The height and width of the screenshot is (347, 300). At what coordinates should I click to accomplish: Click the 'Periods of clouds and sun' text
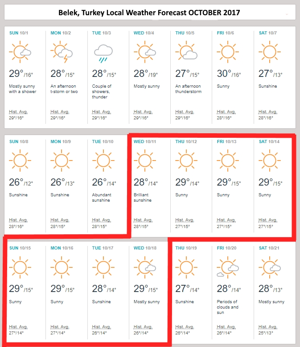click(227, 307)
